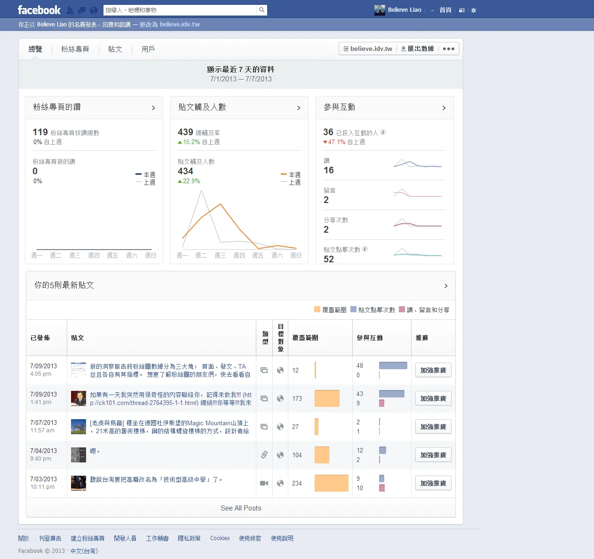Click the pink 讚、留言和分享 legend swatch
The image size is (594, 559).
coord(402,309)
